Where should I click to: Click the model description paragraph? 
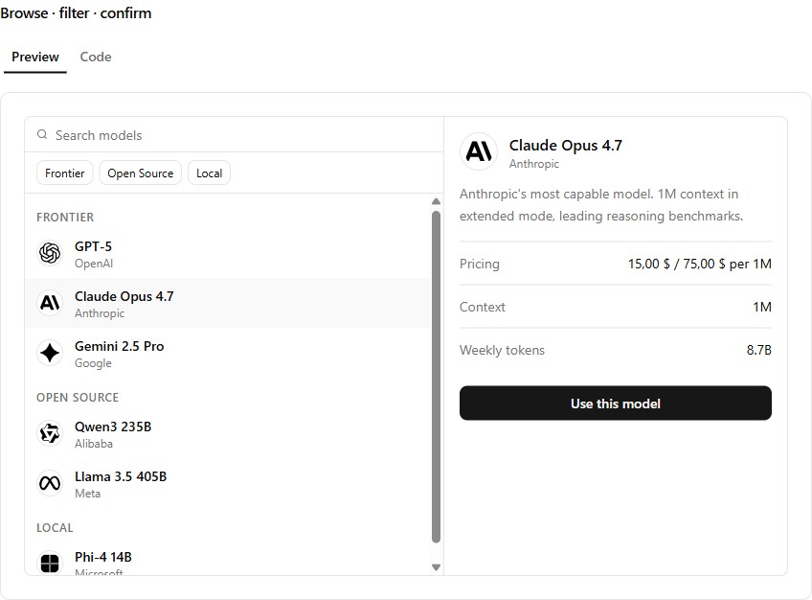[x=601, y=205]
